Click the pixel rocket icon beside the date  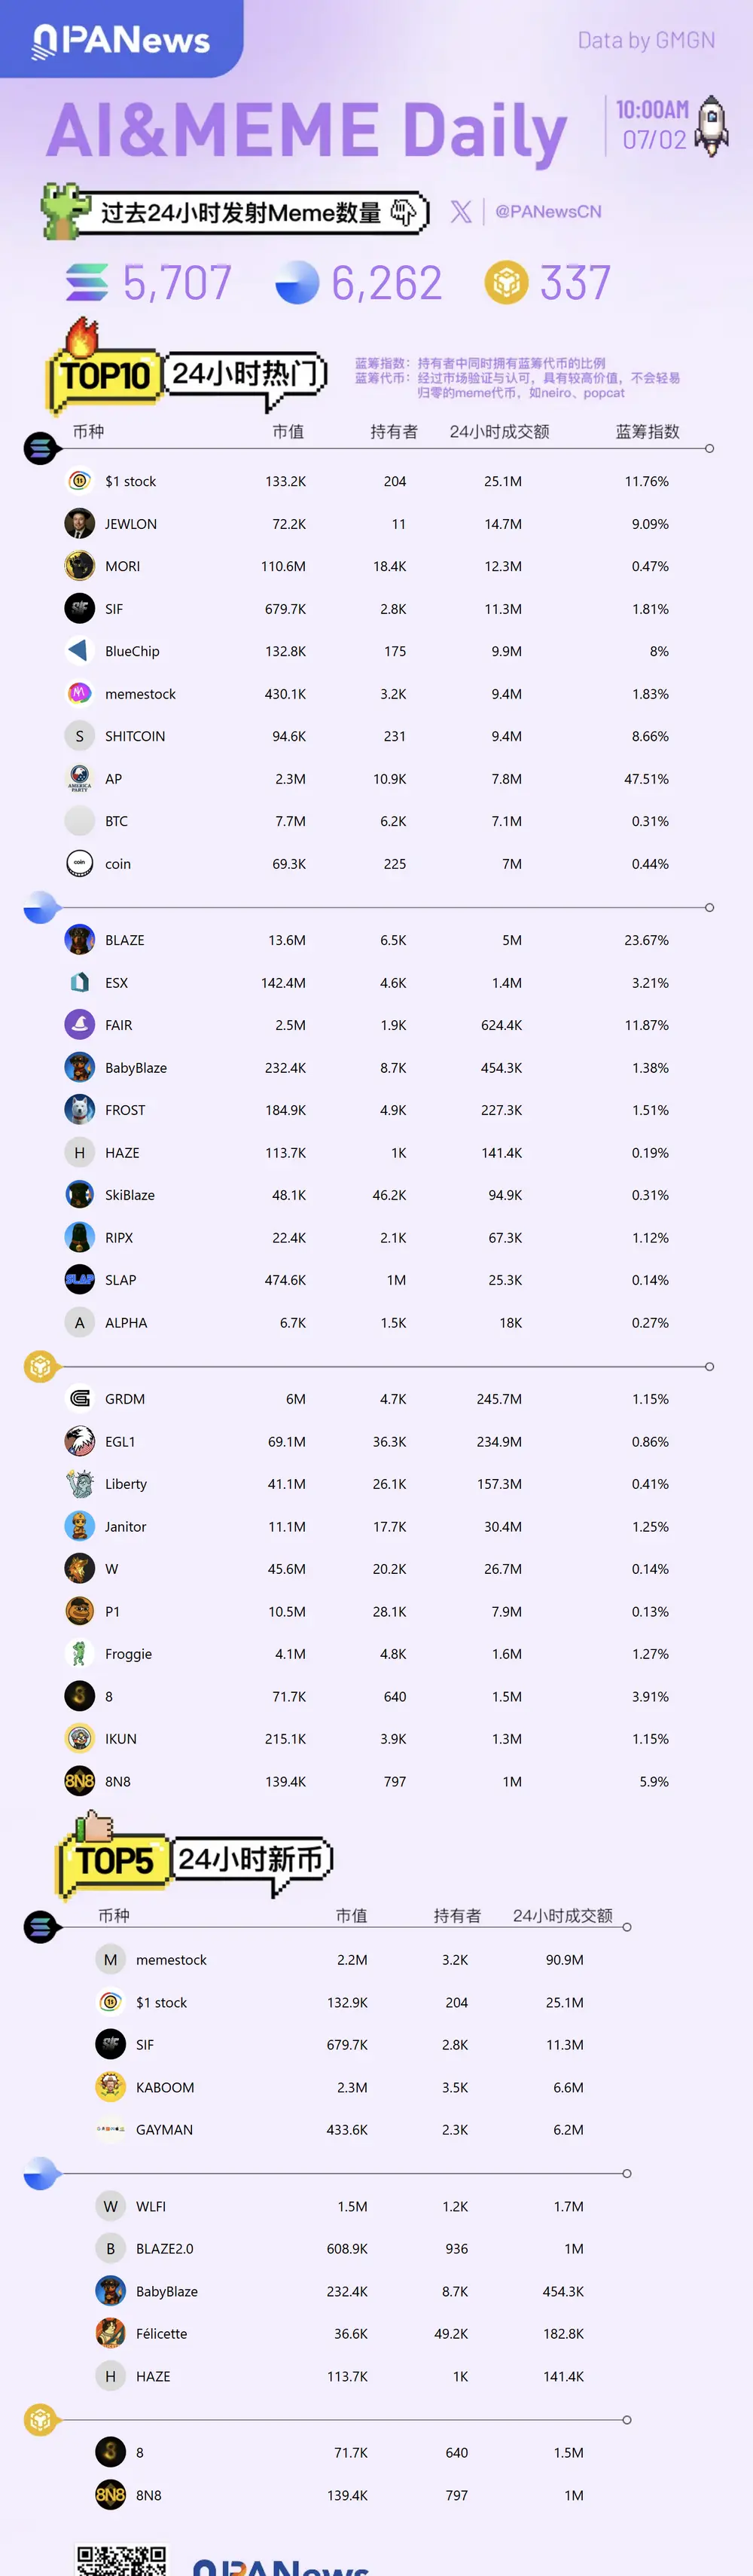pyautogui.click(x=711, y=126)
